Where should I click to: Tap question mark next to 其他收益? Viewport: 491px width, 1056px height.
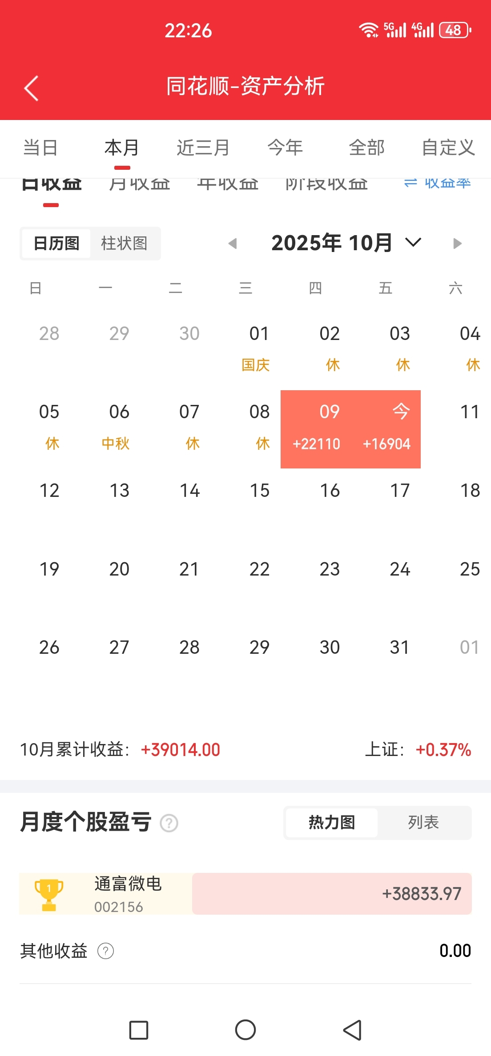(105, 951)
